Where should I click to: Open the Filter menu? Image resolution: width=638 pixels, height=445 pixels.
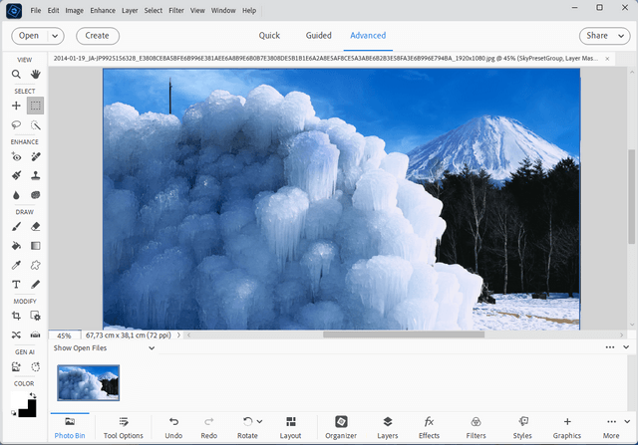[175, 10]
